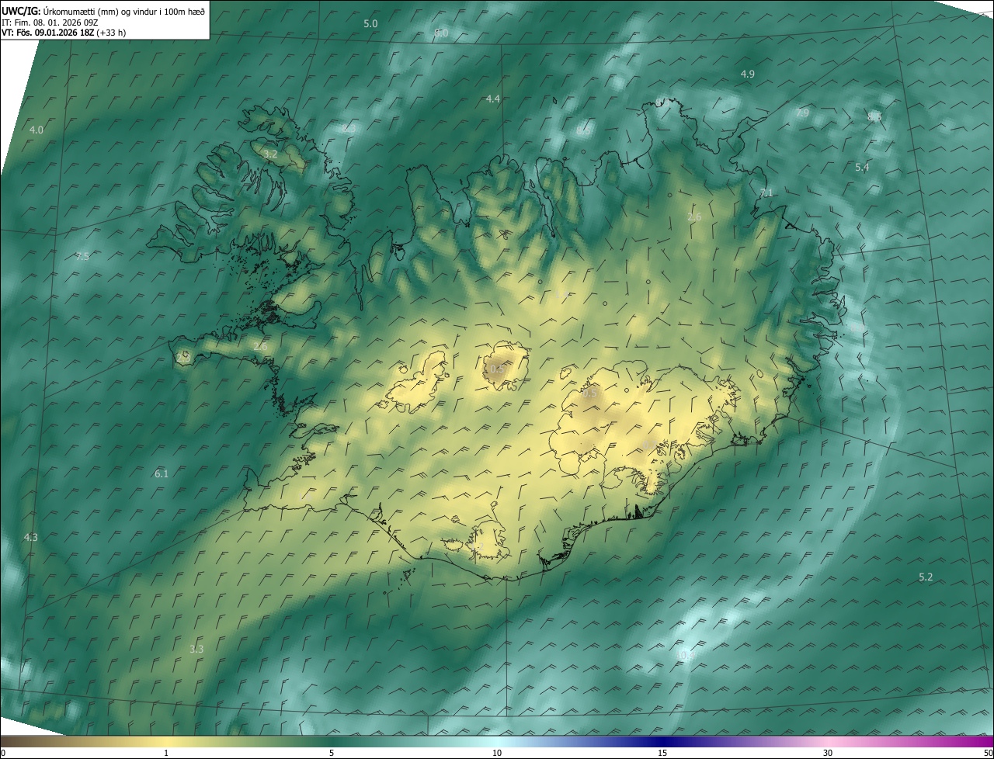Screen dimensions: 994x759
Task: Click the 'VT: Fös. 09.01.2026 18Z (+33 h)' line
Action: (x=64, y=33)
